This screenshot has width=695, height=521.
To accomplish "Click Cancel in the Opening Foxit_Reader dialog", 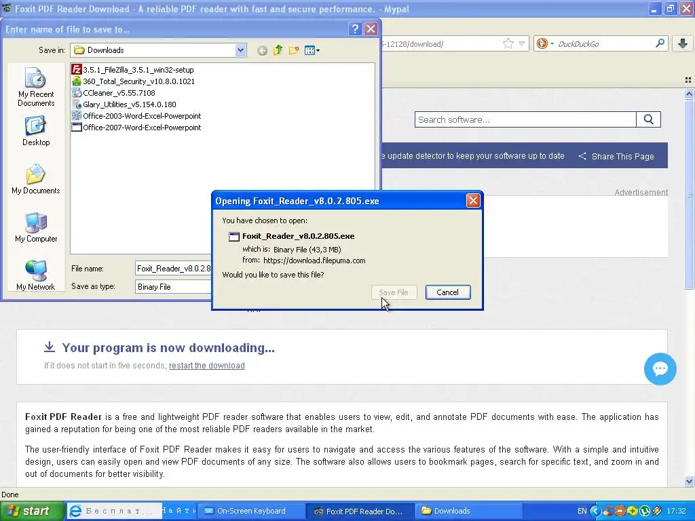I will [x=448, y=292].
